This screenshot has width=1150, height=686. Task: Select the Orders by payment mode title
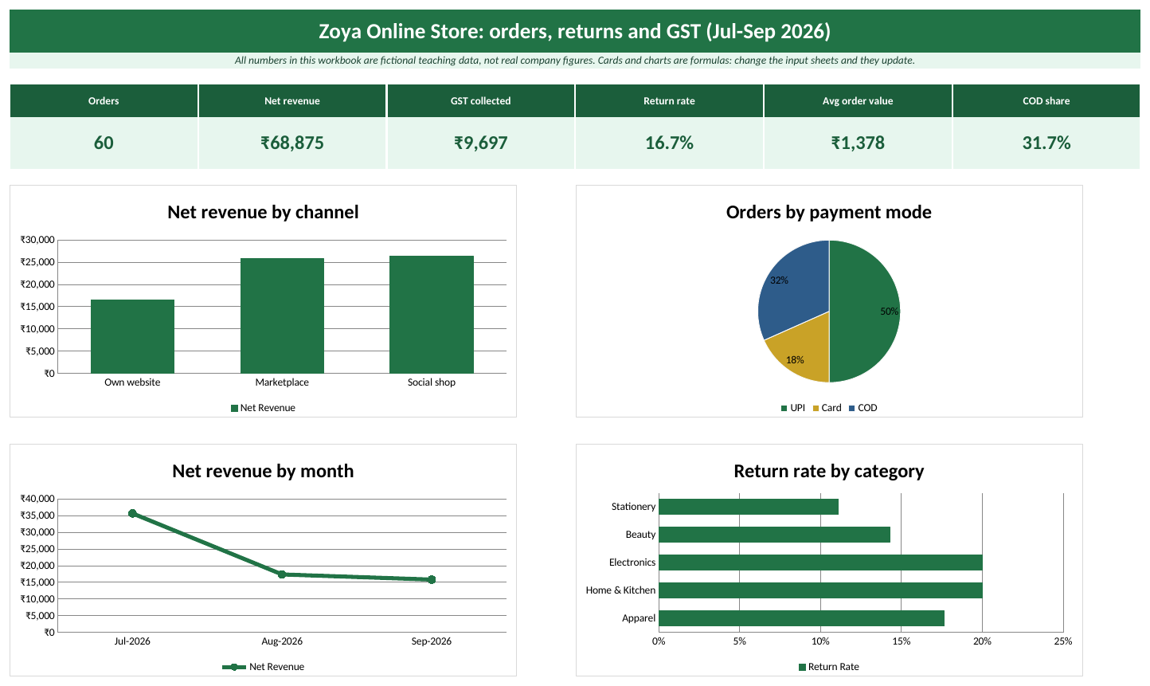tap(829, 212)
